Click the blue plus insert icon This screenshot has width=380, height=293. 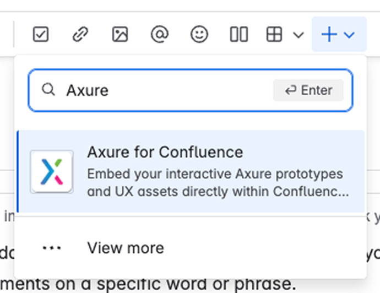(329, 35)
